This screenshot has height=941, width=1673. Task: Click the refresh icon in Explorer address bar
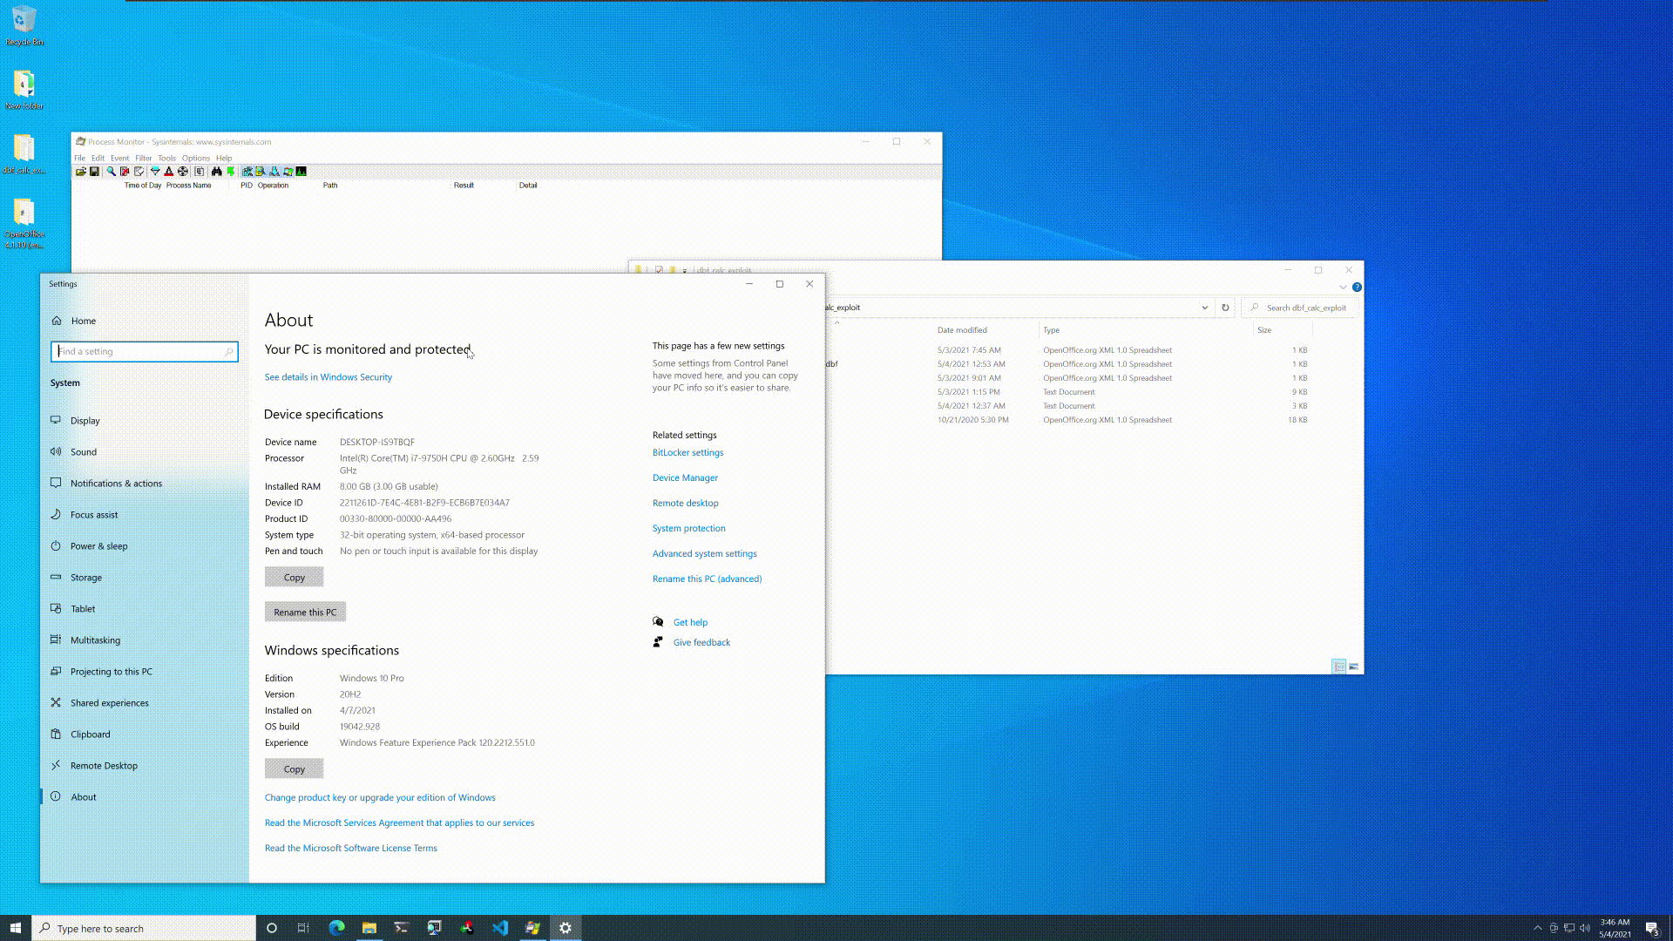point(1225,308)
